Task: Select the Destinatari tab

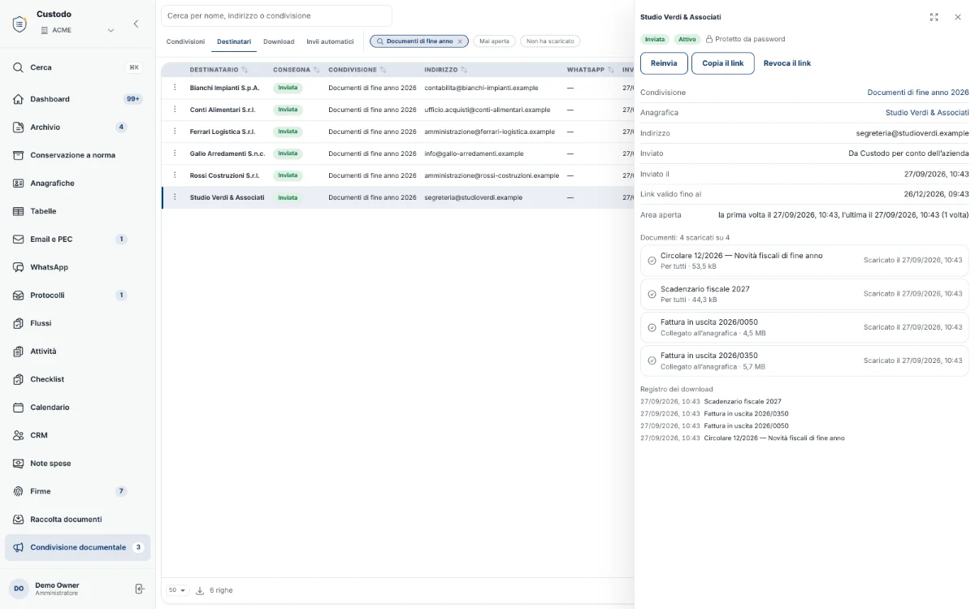Action: click(x=234, y=41)
